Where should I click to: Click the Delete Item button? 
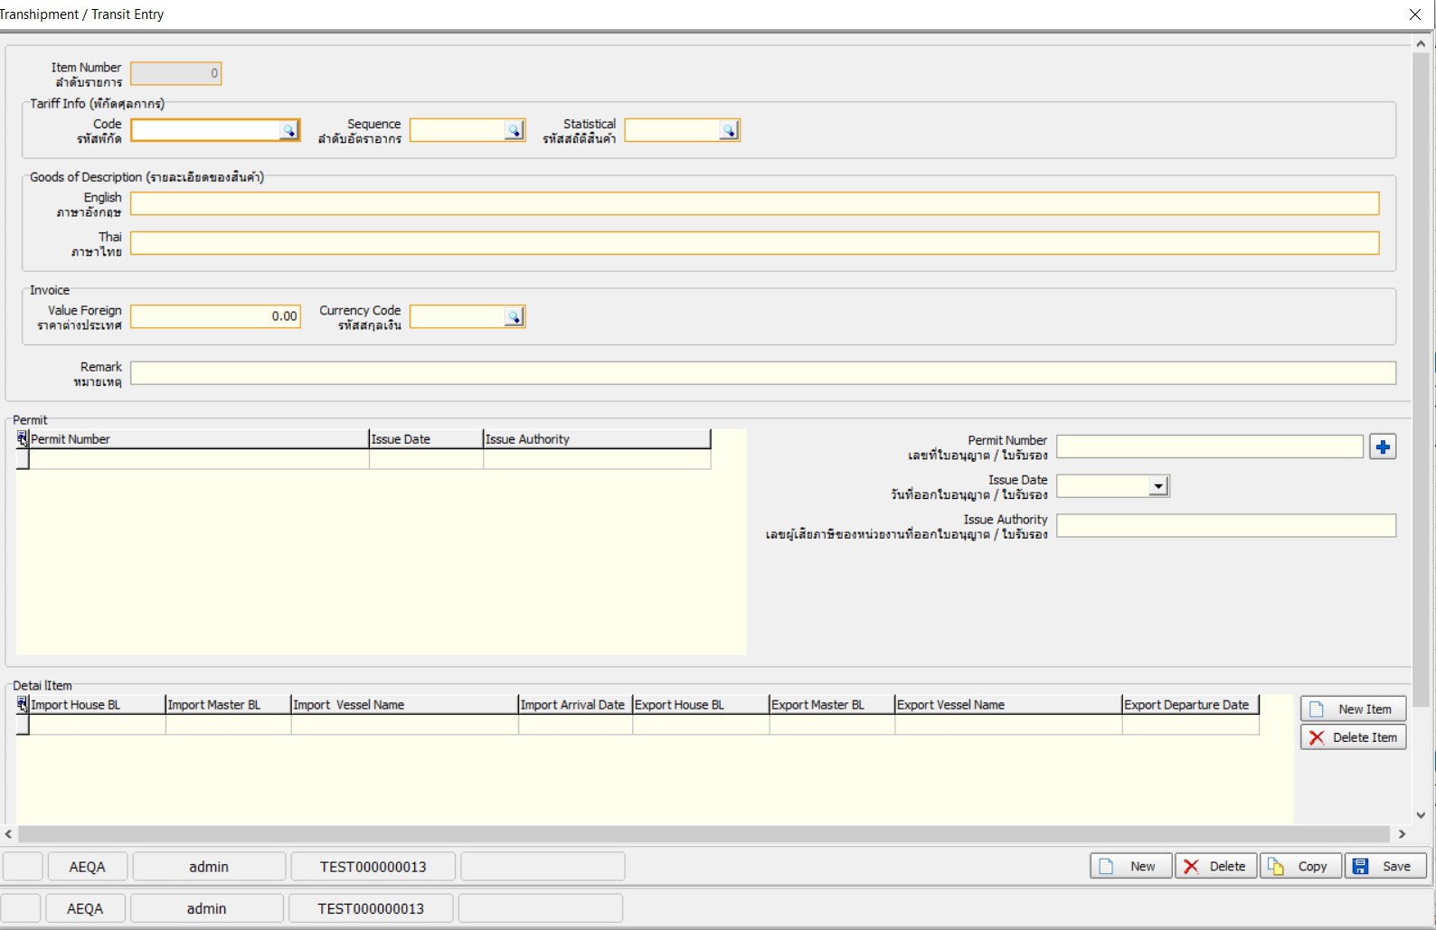tap(1353, 737)
